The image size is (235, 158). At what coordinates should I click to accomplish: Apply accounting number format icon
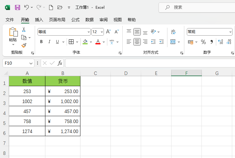tap(191, 42)
